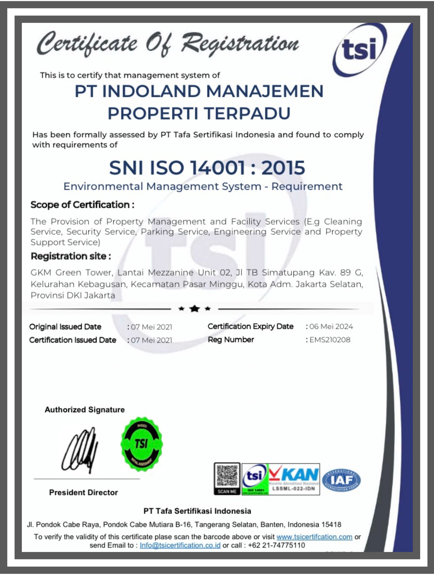Click the Certification Issued Date label
This screenshot has height=575, width=434.
[x=73, y=340]
